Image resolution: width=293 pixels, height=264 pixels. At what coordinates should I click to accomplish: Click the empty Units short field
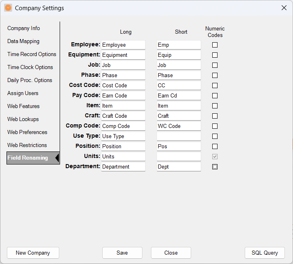point(179,157)
